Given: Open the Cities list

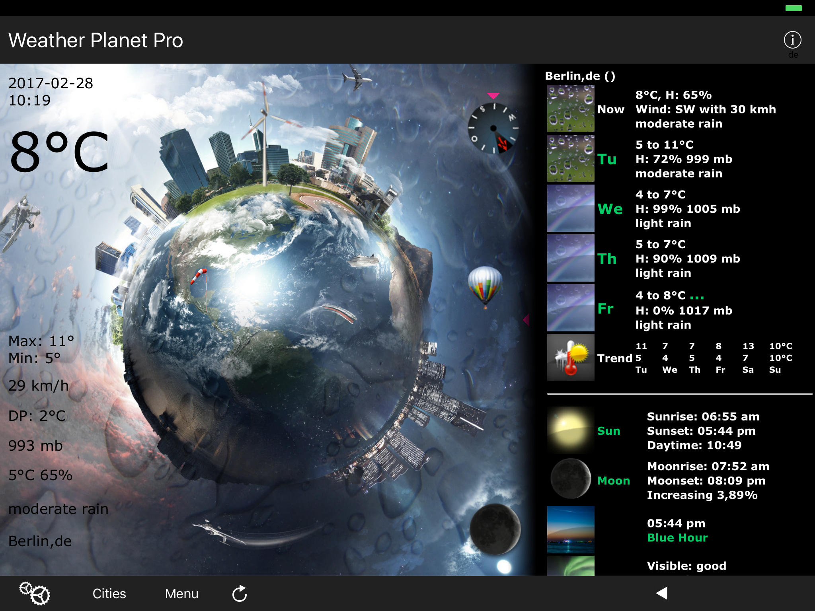Looking at the screenshot, I should 109,593.
